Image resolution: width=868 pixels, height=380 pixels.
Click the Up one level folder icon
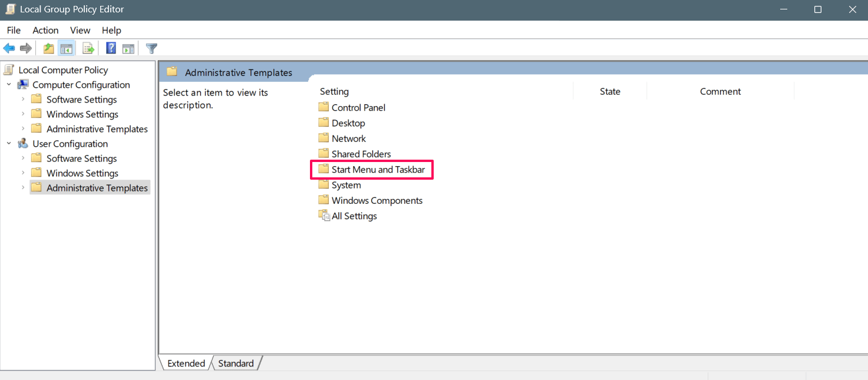coord(49,48)
